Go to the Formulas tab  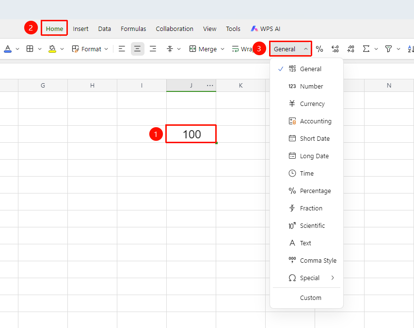click(133, 29)
